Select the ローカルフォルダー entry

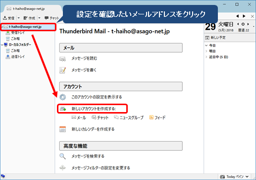(x=20, y=45)
